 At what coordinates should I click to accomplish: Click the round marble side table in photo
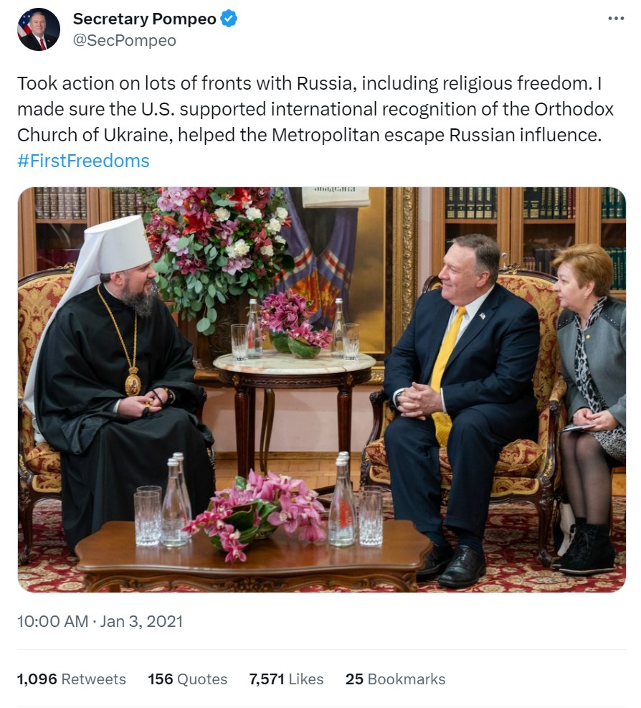(294, 364)
